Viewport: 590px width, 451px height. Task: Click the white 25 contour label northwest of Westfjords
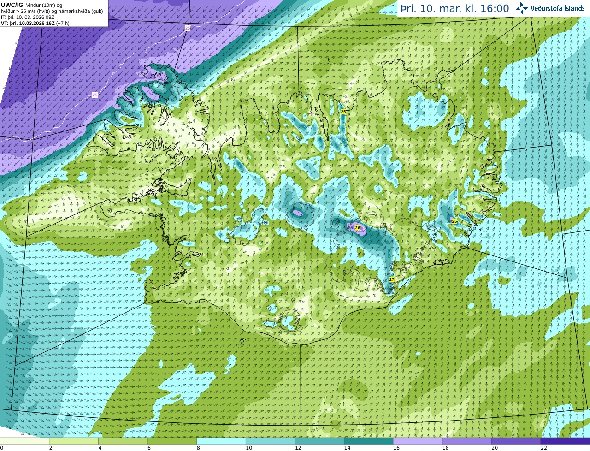[x=95, y=95]
